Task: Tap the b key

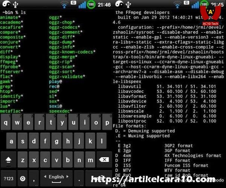Action: pos(68,160)
